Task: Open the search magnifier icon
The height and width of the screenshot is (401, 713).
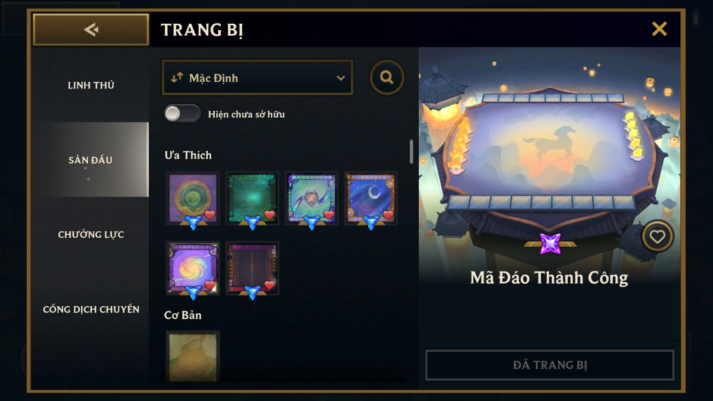Action: click(x=387, y=77)
